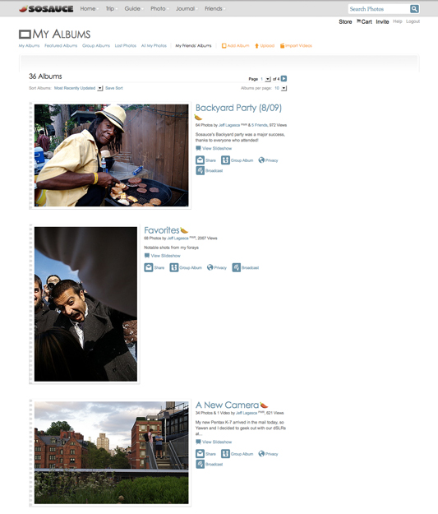This screenshot has width=438, height=514.
Task: Click Group Album icon under Favorites
Action: tap(173, 267)
